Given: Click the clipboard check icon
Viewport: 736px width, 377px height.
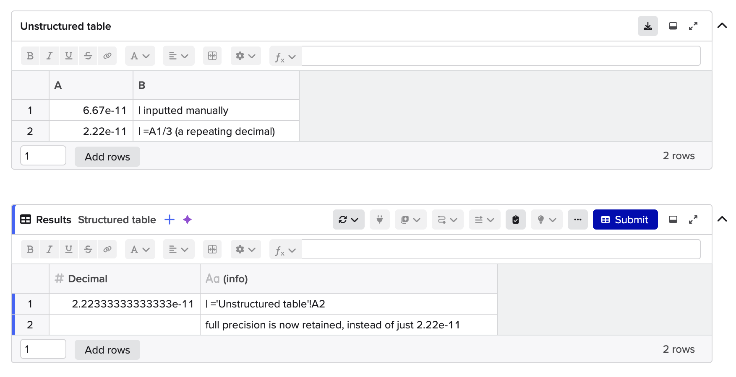Looking at the screenshot, I should click(516, 219).
